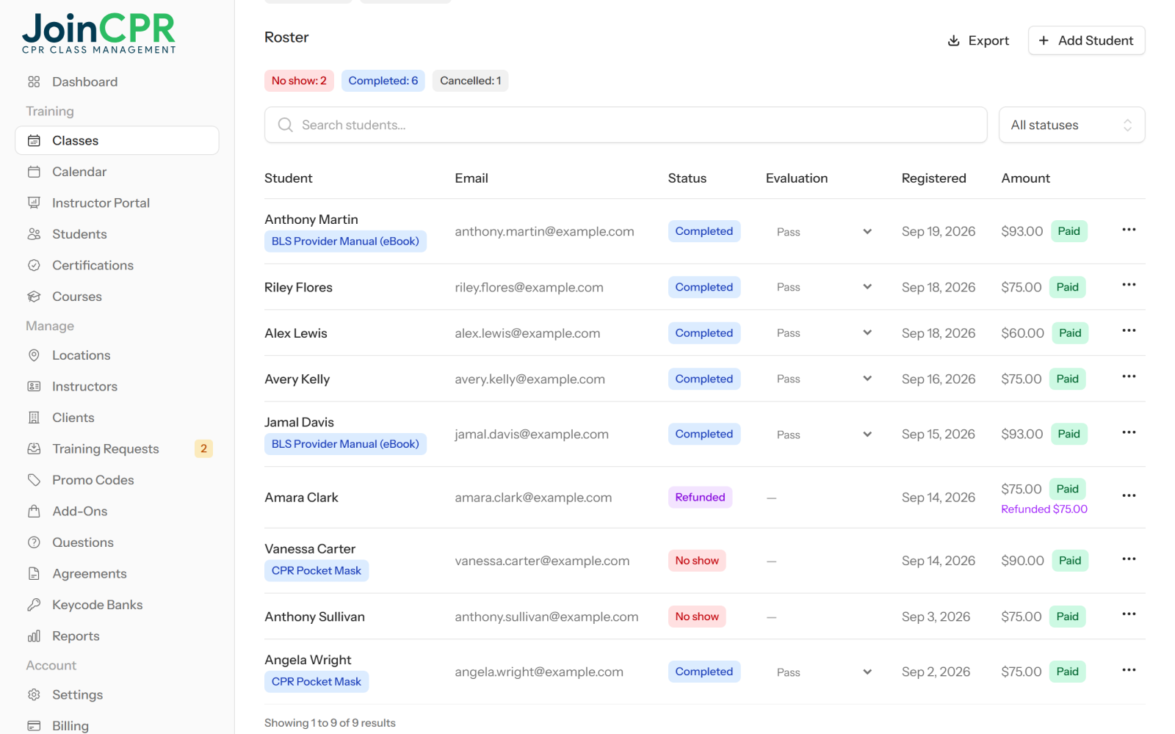Screen dimensions: 1175x734
Task: Click the Registered column header
Action: click(x=933, y=178)
